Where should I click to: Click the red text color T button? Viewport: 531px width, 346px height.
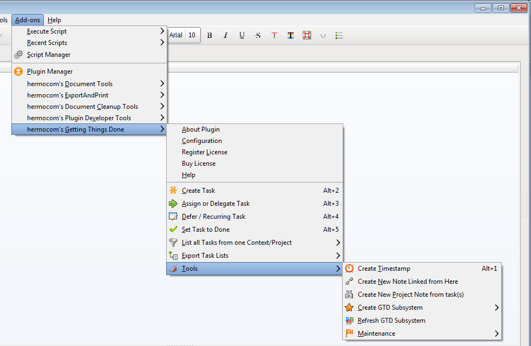[274, 36]
